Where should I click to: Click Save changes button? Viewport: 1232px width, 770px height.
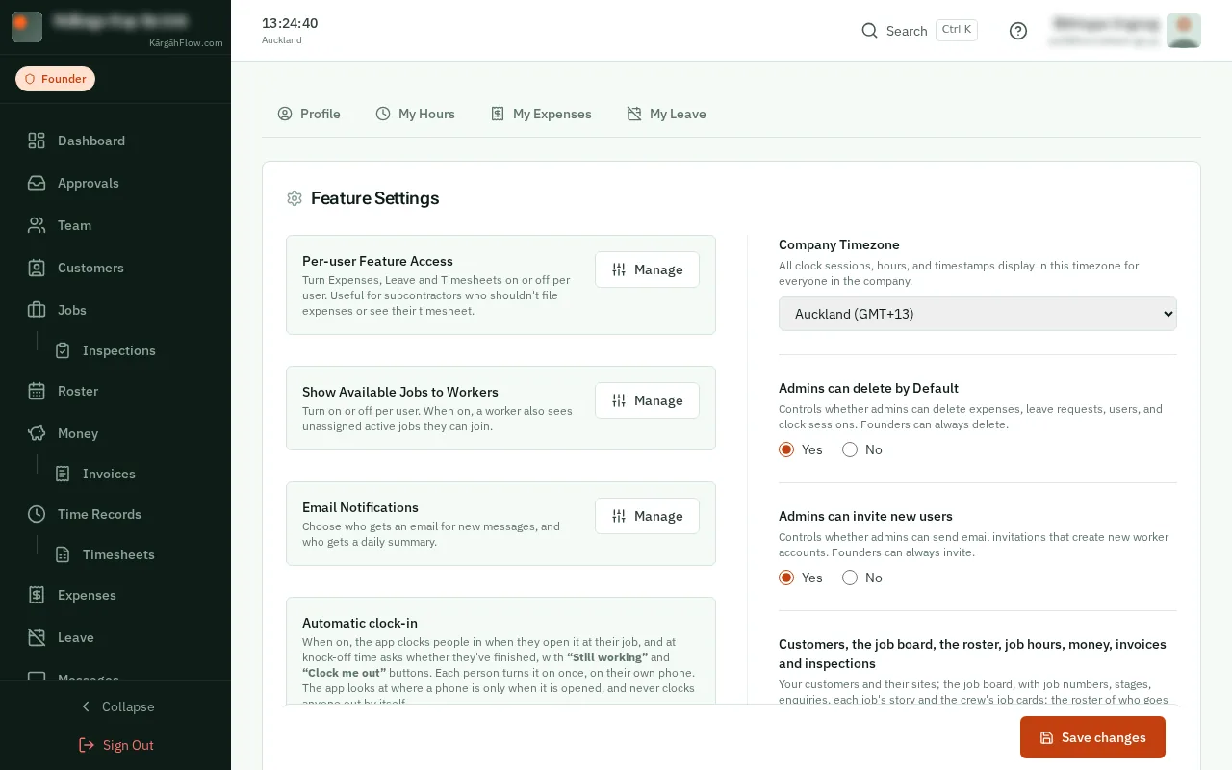[1092, 737]
